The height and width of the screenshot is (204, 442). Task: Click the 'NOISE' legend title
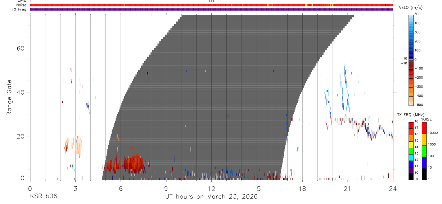[426, 119]
